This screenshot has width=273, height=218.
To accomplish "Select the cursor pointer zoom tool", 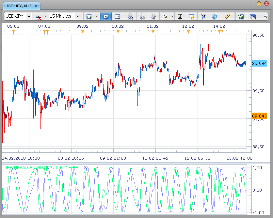I will tap(153, 17).
